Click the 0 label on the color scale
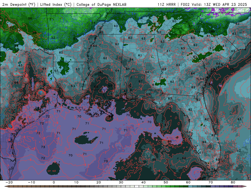Viewport: 251px width, 188px height. point(54,182)
